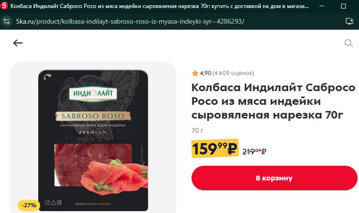This screenshot has width=359, height=213.
Task: Maximize the browser window
Action: [x=343, y=6]
